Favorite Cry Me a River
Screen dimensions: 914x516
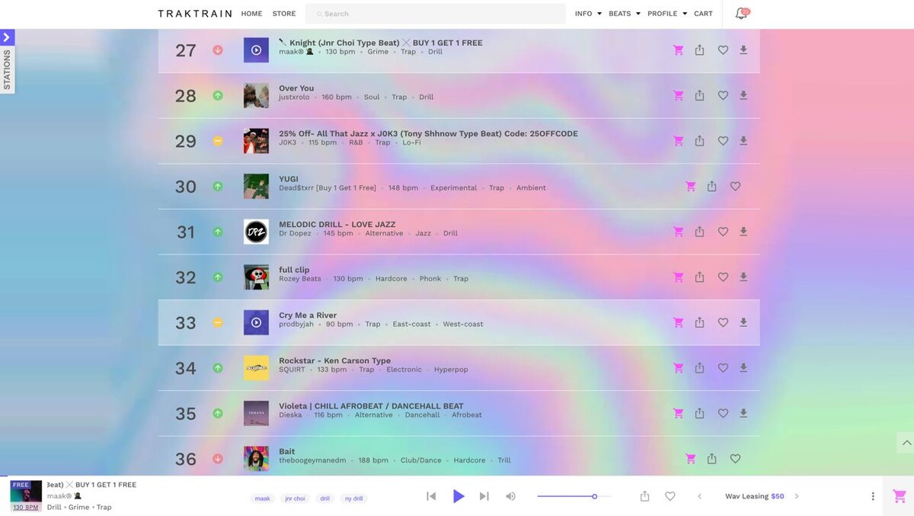click(723, 322)
